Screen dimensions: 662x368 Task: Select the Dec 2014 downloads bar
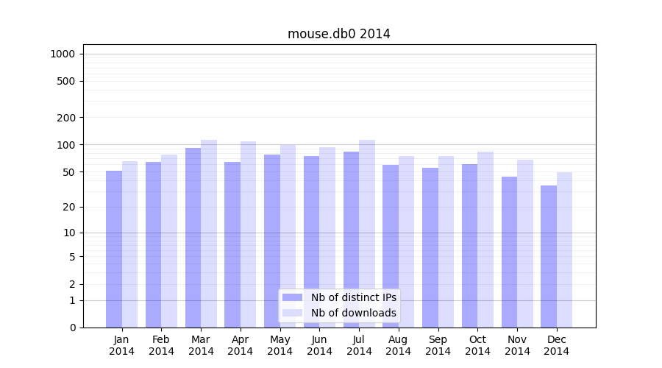tap(565, 250)
